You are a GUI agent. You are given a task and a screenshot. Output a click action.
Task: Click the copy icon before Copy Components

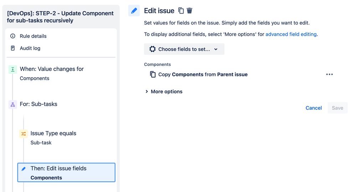(x=153, y=75)
